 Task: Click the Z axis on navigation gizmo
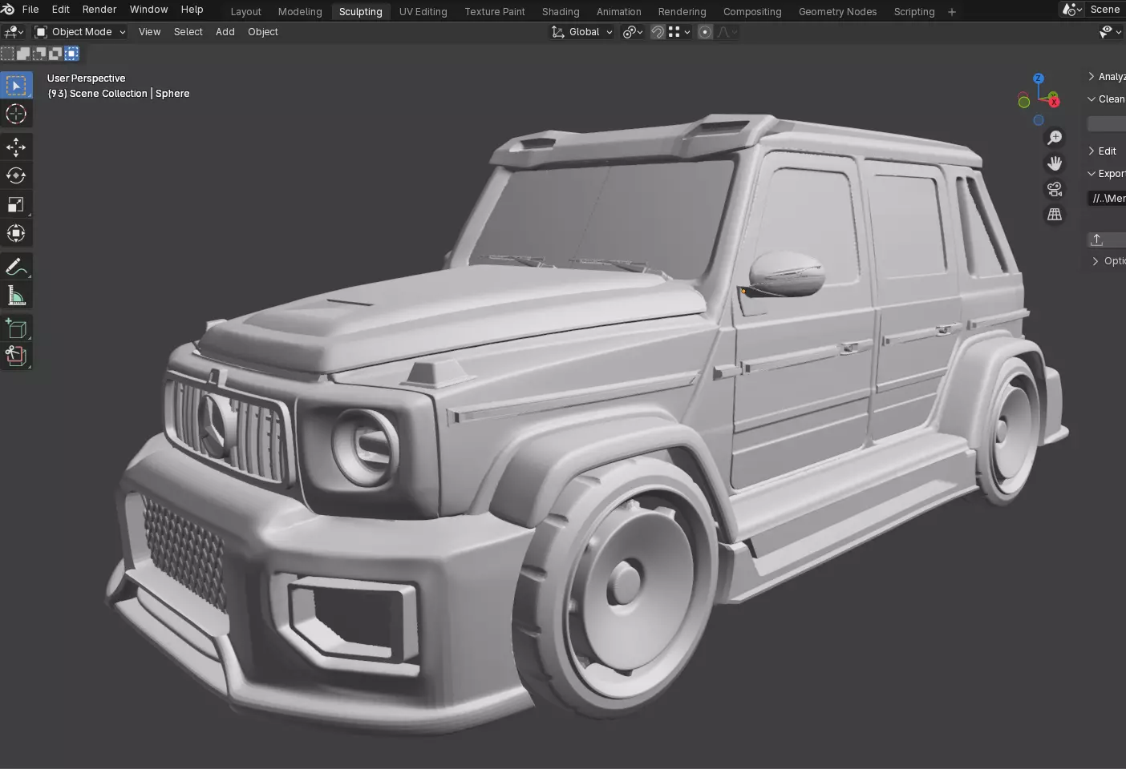coord(1039,79)
